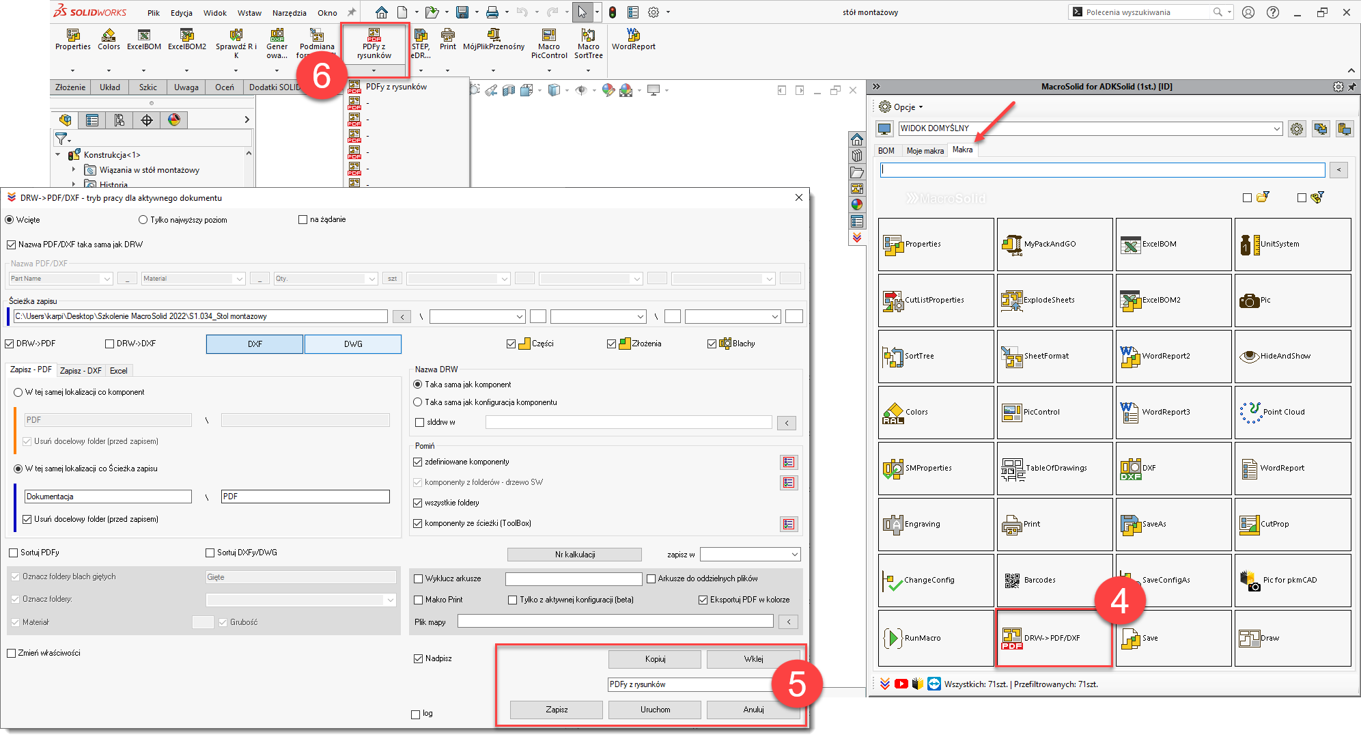Click the PDFy z rysunków toolbar button

(374, 44)
